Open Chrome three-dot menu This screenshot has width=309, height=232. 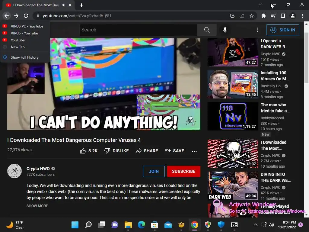(x=302, y=16)
